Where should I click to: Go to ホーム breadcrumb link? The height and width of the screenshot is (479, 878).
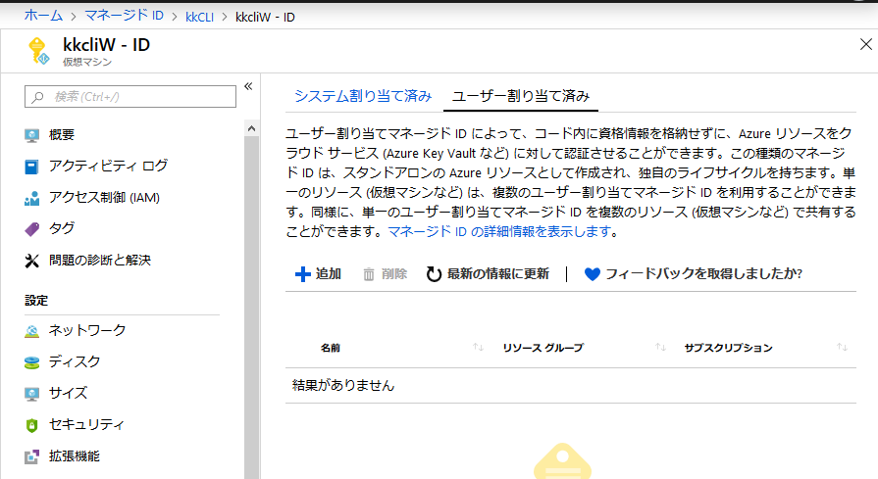click(43, 16)
